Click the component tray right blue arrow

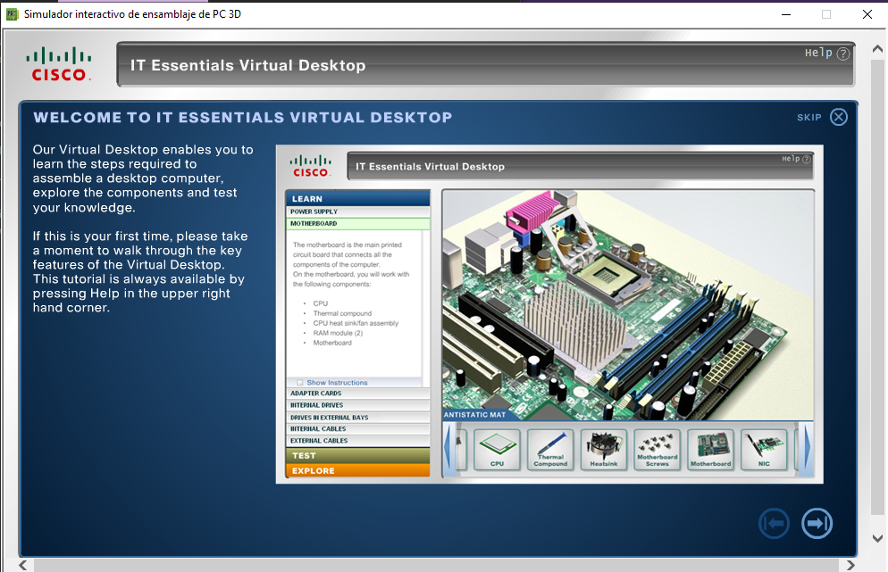tap(808, 448)
